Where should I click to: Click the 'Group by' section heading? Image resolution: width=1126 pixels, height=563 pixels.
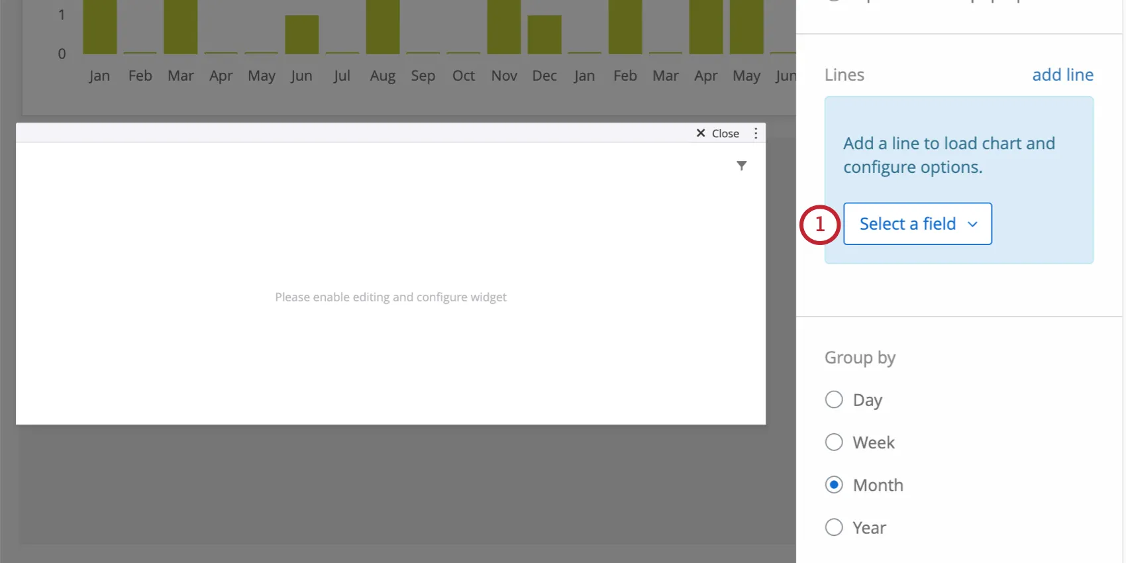(x=860, y=358)
